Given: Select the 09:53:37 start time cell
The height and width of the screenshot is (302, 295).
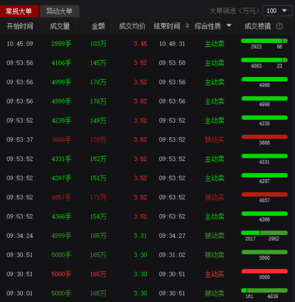Looking at the screenshot, I should point(20,140).
